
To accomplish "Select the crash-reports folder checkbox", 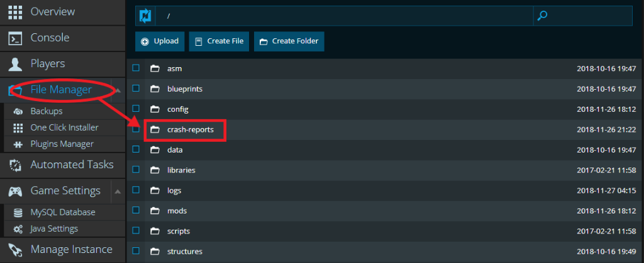I will 135,129.
